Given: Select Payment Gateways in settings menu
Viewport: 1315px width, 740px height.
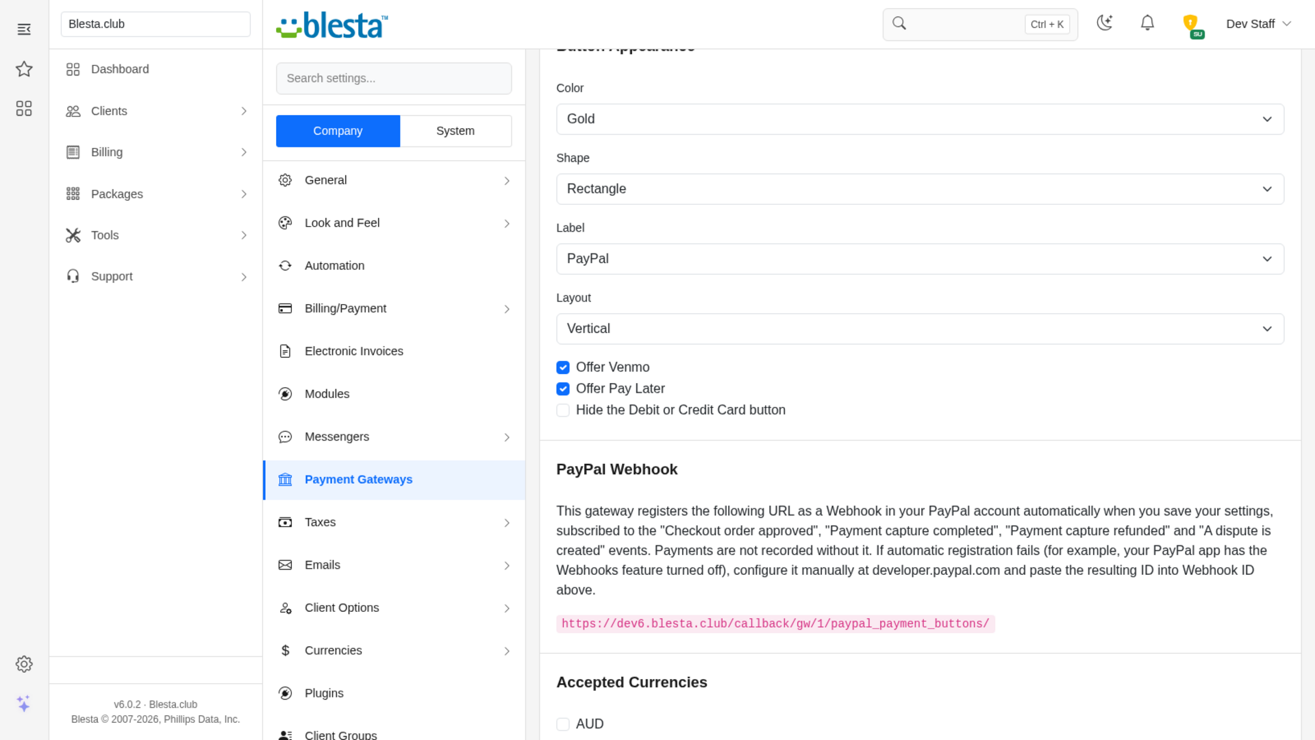Looking at the screenshot, I should coord(394,480).
